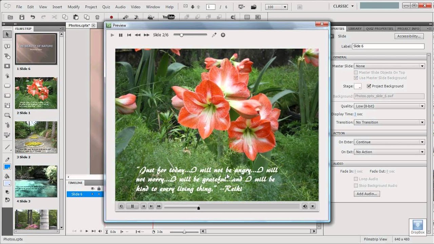Open the On Exit action dropdown
The width and height of the screenshot is (434, 244).
coord(389,152)
